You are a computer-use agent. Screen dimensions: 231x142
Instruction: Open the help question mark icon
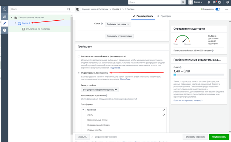228,2
